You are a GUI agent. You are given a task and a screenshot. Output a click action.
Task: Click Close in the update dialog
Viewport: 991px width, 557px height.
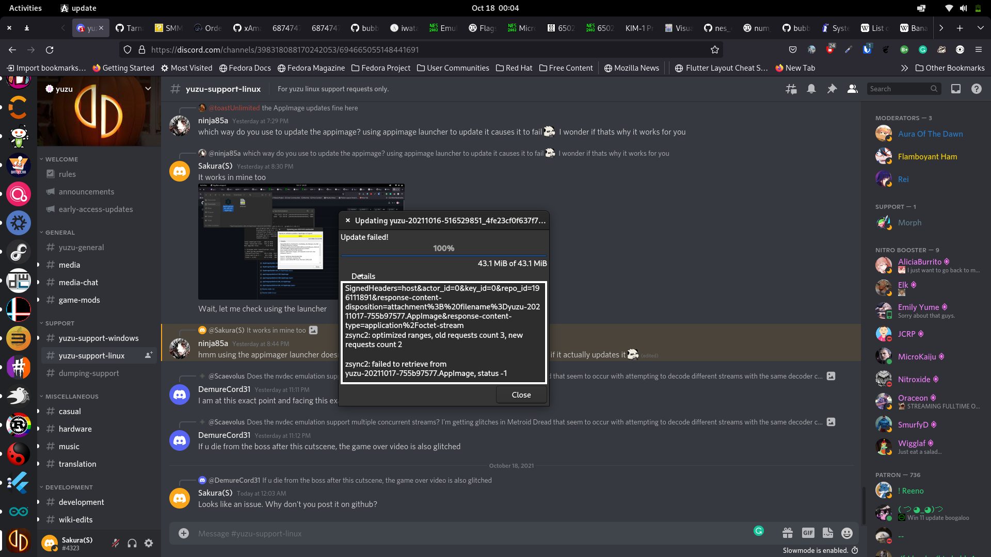(x=521, y=395)
